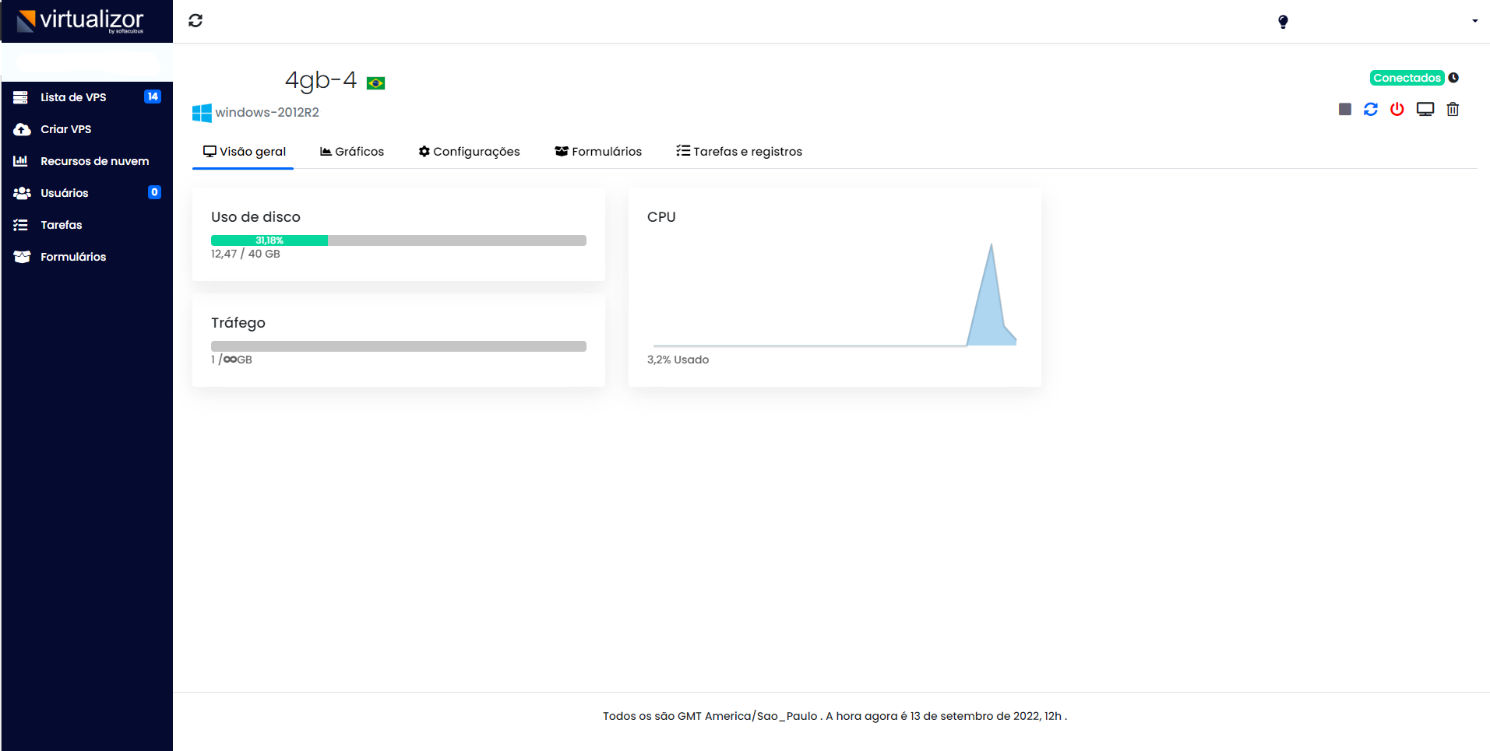View the Tarefas e registros tab

[x=738, y=151]
